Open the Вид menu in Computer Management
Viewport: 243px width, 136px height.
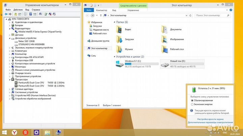click(27, 9)
